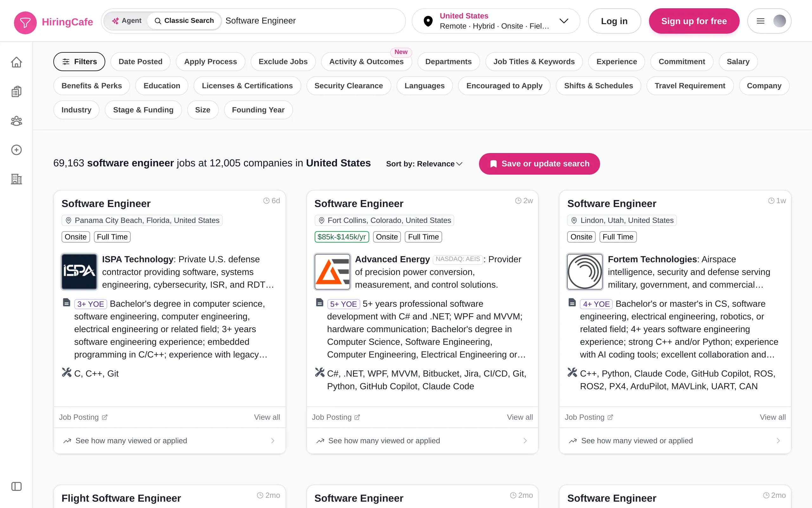
Task: Expand the United States location dropdown
Action: [564, 21]
